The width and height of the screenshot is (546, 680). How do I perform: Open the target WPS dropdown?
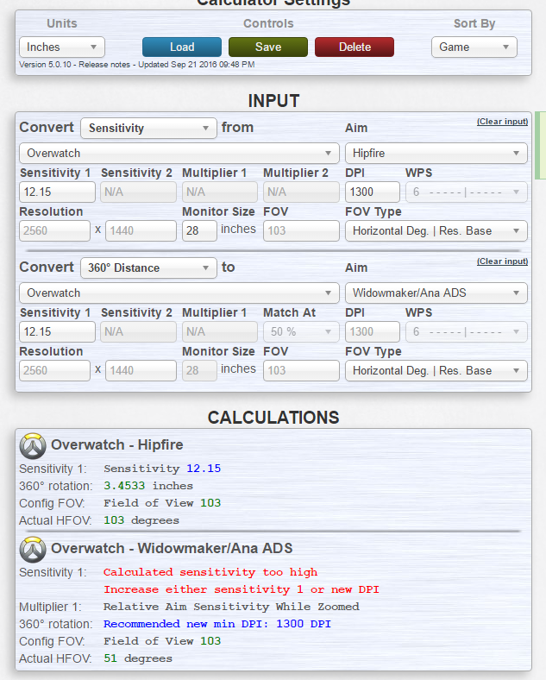pos(467,331)
